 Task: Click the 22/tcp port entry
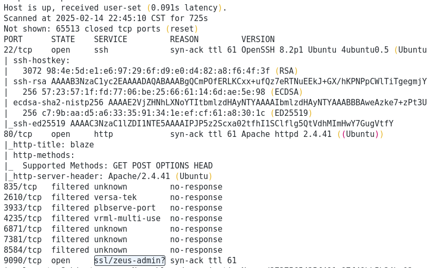pyautogui.click(x=18, y=50)
